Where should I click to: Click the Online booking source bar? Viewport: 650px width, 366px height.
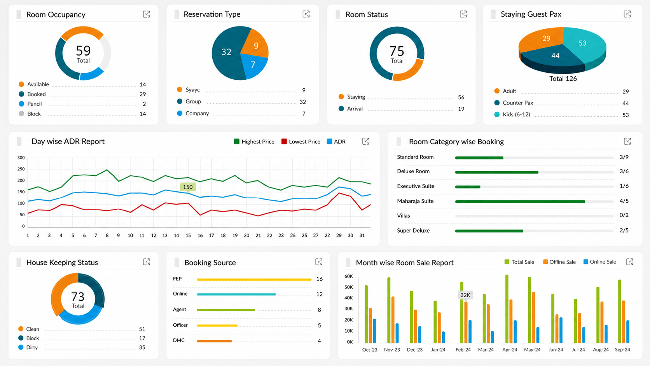236,294
